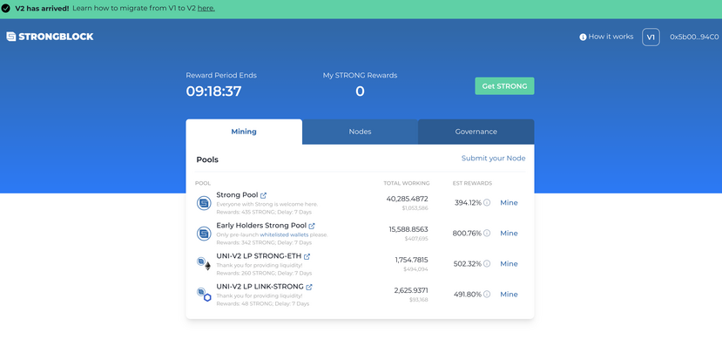The height and width of the screenshot is (353, 722).
Task: Click 'Rewards: 48 STRONG; Delay: 7 Days' text
Action: coord(262,303)
